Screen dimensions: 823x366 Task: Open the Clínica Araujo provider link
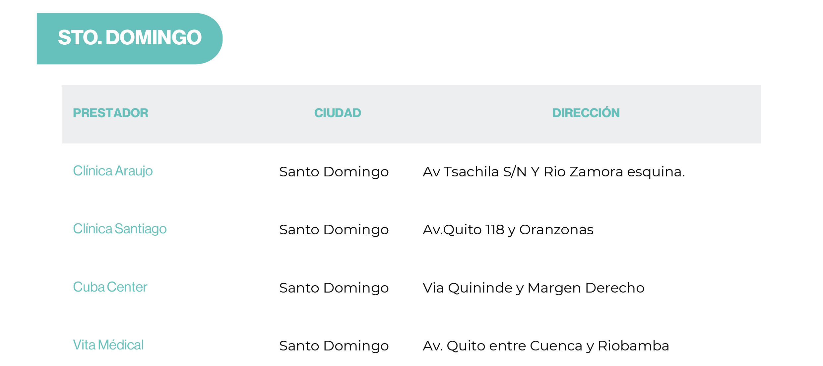pyautogui.click(x=113, y=171)
